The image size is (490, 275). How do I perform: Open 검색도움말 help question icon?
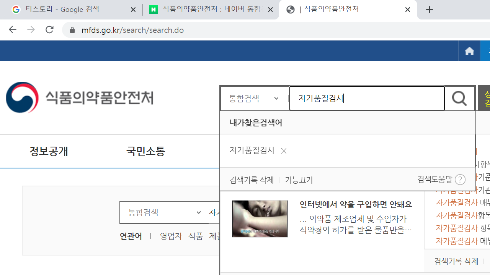tap(460, 180)
